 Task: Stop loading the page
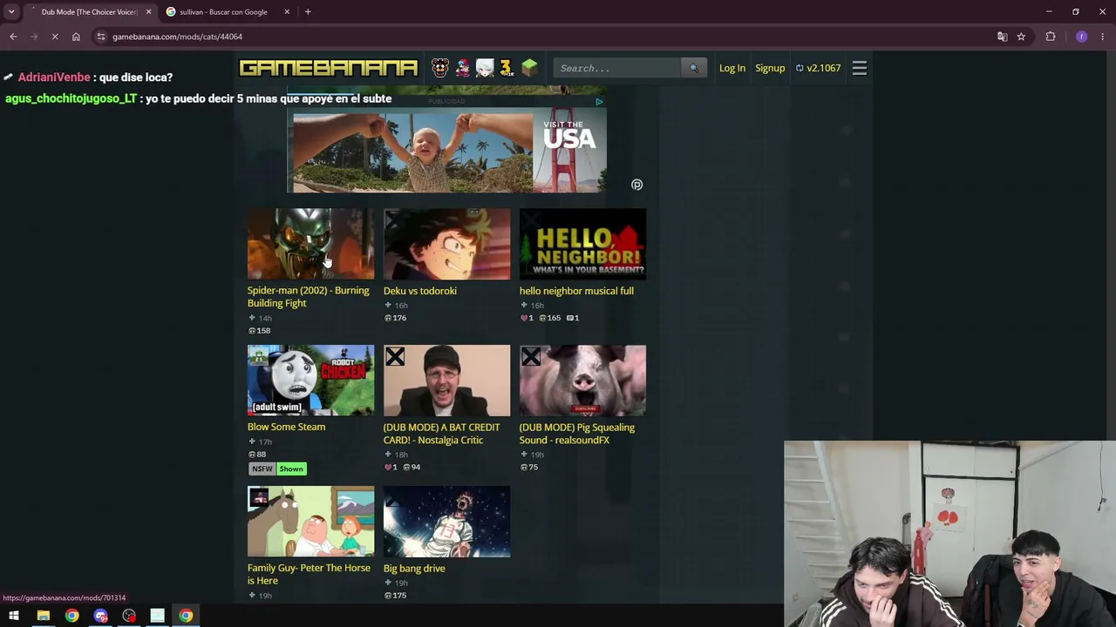[55, 37]
